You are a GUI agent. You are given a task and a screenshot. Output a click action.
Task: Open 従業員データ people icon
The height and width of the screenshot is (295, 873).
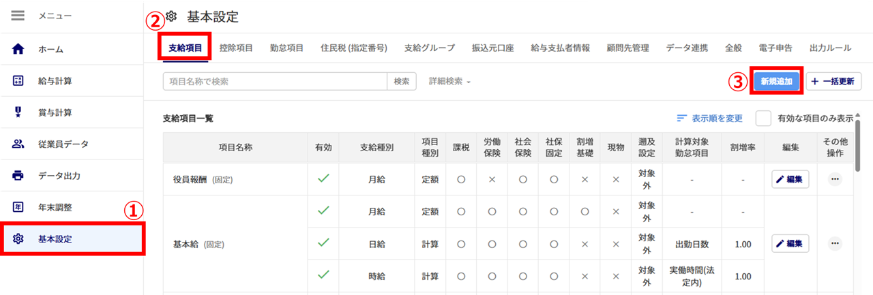tap(18, 144)
